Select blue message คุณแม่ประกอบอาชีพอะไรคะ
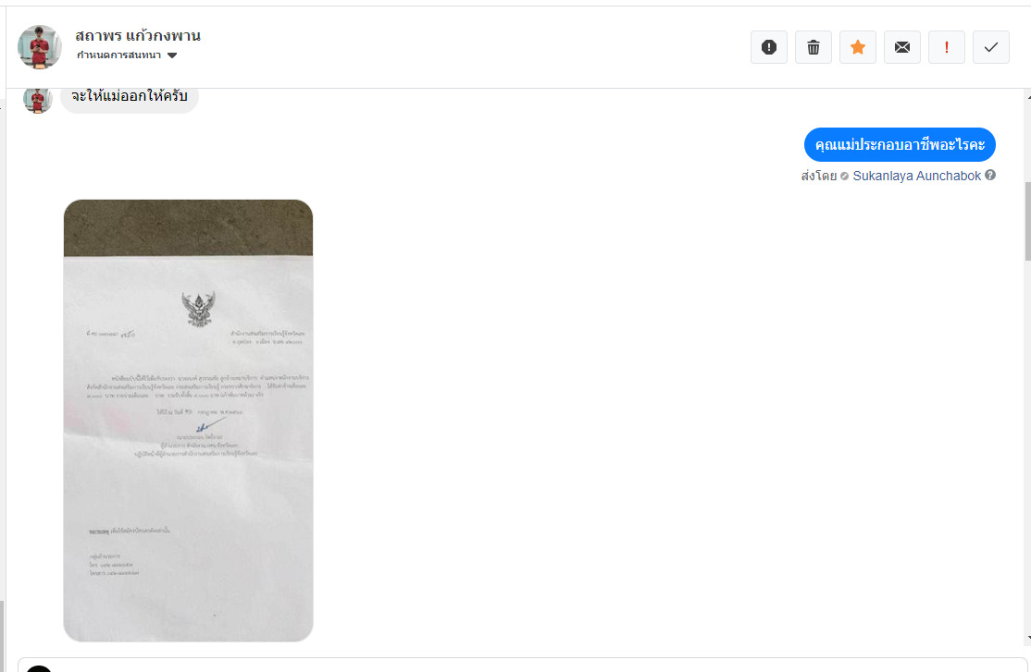This screenshot has height=672, width=1031. pyautogui.click(x=900, y=144)
